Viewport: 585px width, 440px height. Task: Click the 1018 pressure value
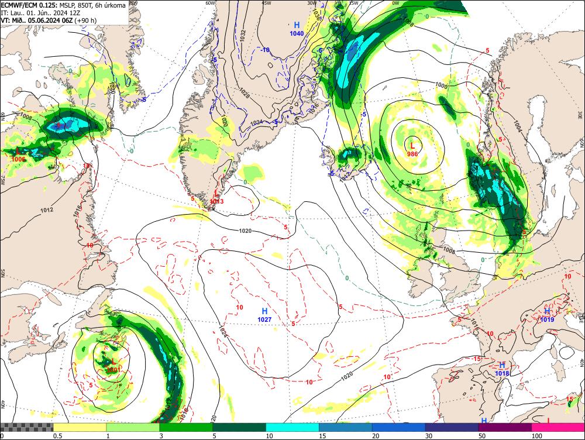(x=502, y=373)
